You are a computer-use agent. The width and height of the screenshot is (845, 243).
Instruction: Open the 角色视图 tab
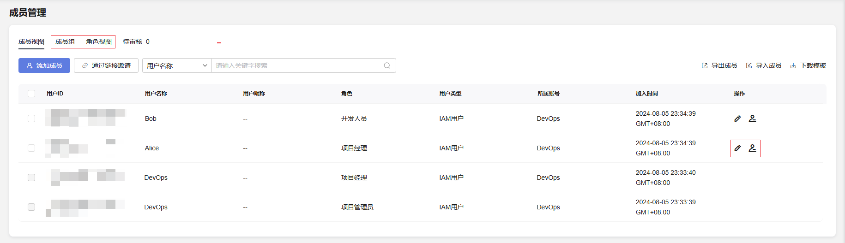99,41
